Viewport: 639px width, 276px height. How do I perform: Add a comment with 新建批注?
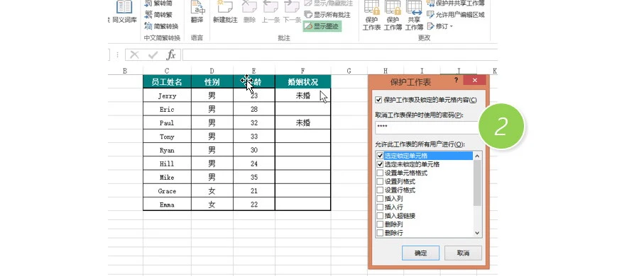click(225, 12)
